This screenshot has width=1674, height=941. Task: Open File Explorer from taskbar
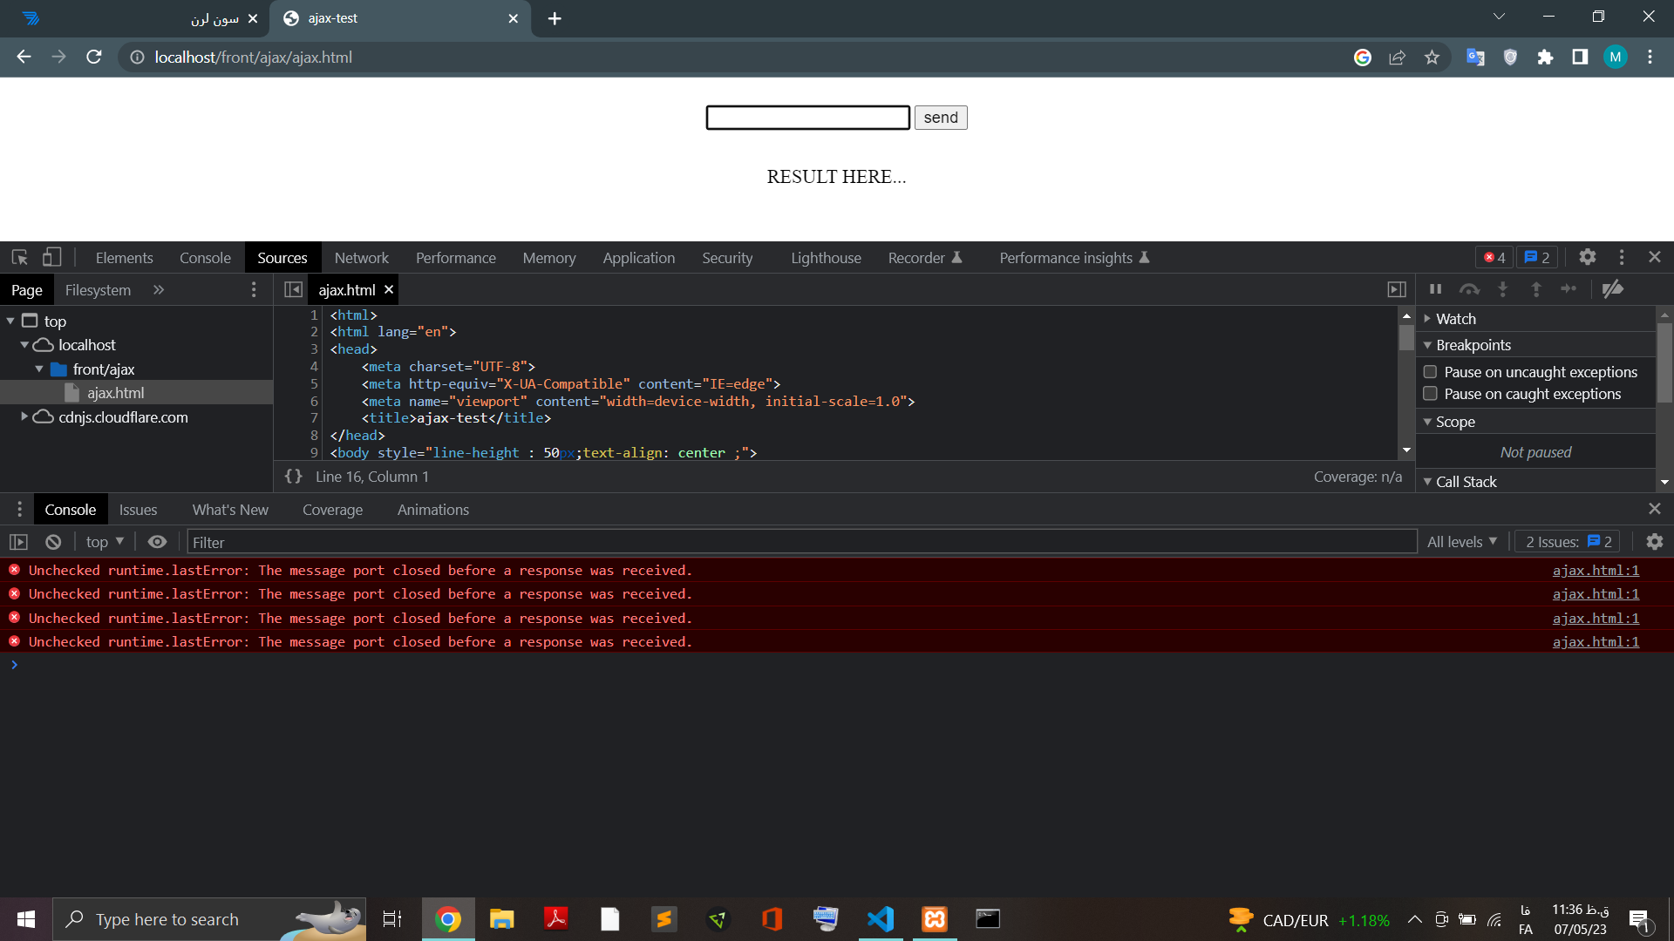point(501,919)
